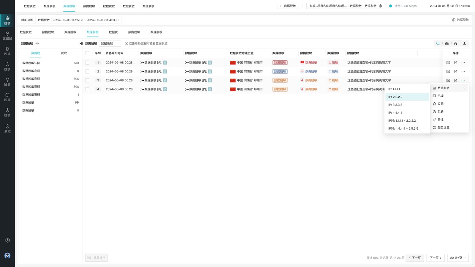The width and height of the screenshot is (475, 267).
Task: Open row 2 document icon
Action: point(456,71)
